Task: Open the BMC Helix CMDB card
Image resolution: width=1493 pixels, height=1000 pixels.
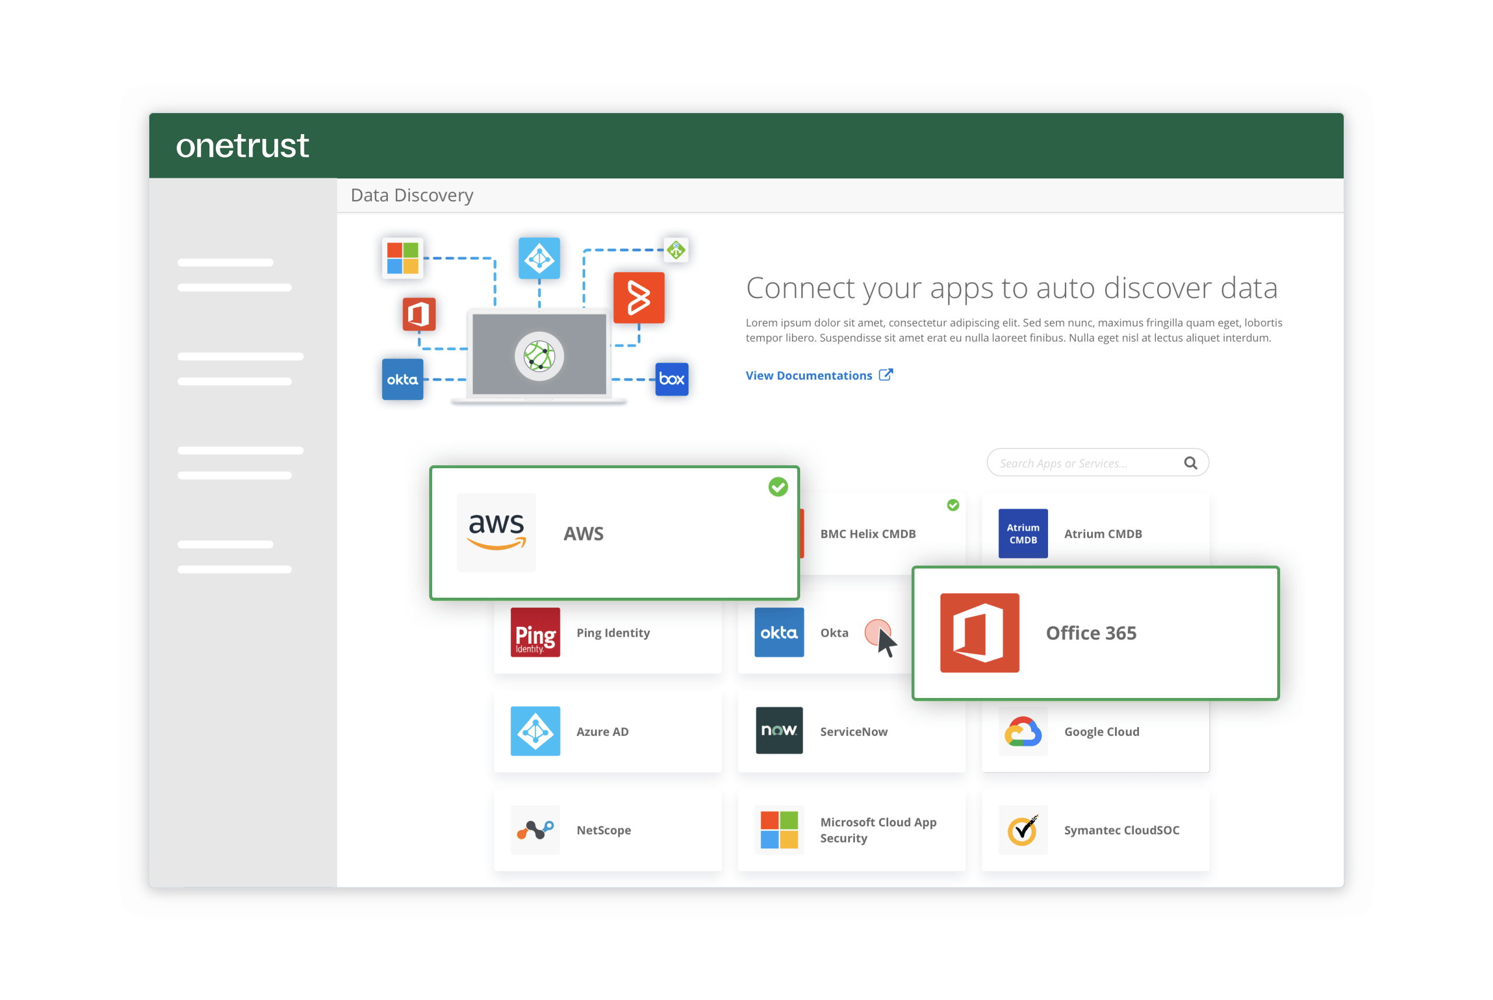Action: (882, 534)
